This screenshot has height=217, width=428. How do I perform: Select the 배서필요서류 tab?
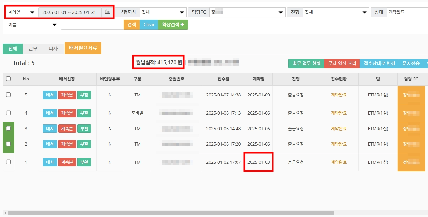click(x=83, y=48)
